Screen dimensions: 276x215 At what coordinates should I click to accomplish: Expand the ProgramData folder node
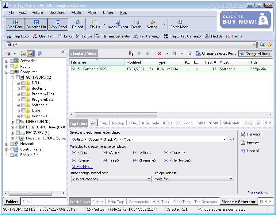pos(18,100)
